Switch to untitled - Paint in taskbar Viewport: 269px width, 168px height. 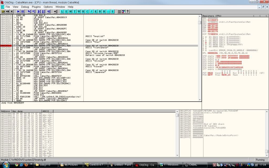pyautogui.click(x=120, y=165)
